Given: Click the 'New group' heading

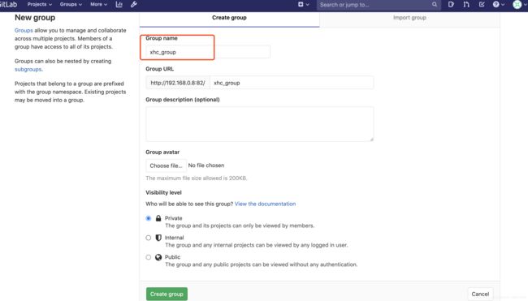Looking at the screenshot, I should 35,18.
